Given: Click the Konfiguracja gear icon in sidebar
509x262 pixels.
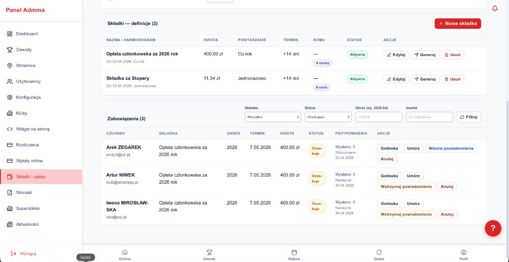Looking at the screenshot, I should [9, 97].
